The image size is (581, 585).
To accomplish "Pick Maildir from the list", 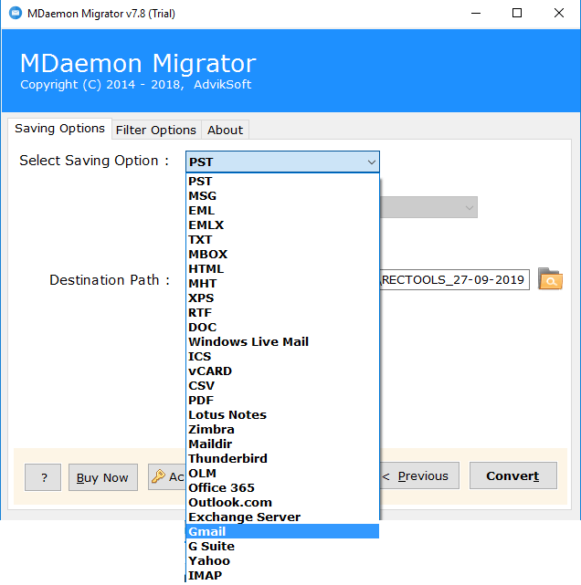I will pyautogui.click(x=282, y=444).
